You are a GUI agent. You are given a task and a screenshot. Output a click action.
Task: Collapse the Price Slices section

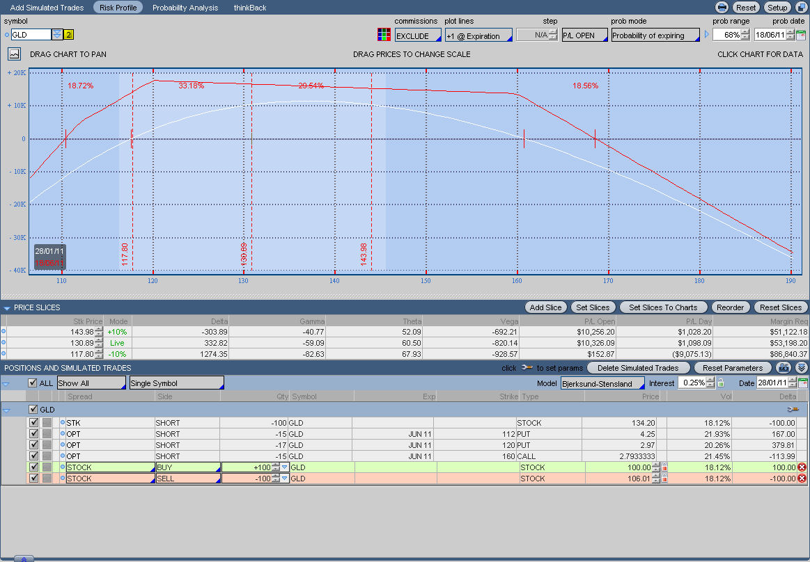point(6,307)
